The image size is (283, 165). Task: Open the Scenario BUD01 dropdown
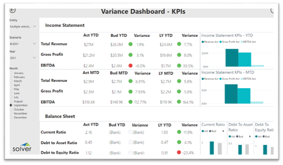23,44
